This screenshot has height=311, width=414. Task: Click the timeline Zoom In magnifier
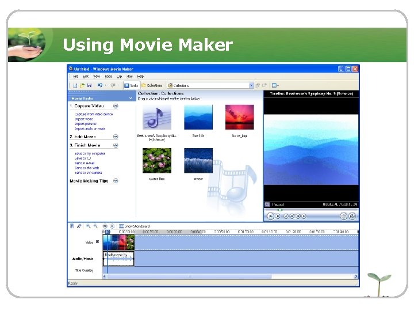coord(88,226)
